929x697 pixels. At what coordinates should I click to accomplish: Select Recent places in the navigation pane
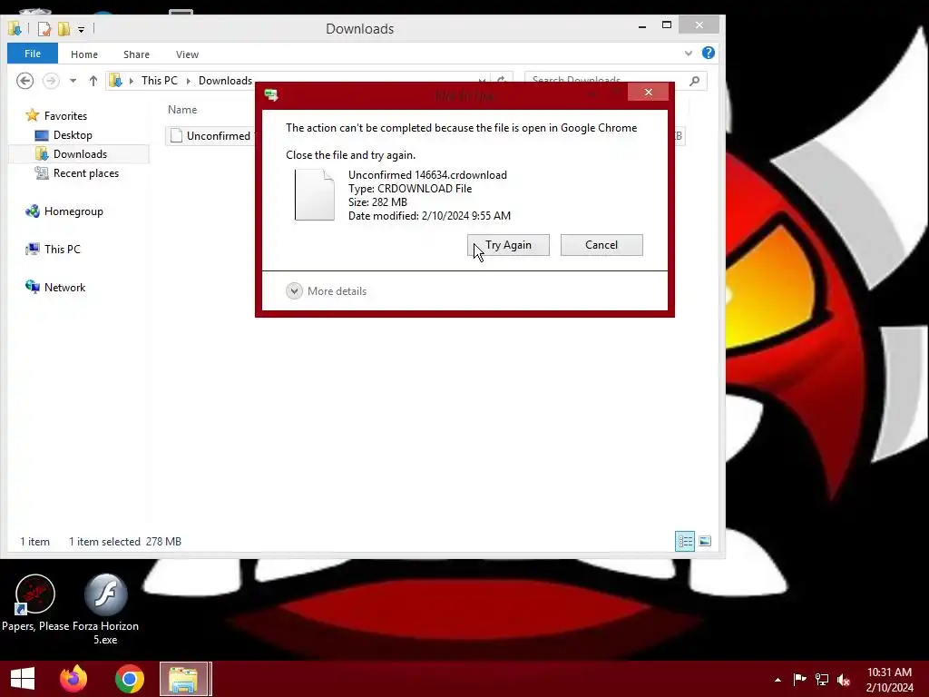pyautogui.click(x=86, y=173)
